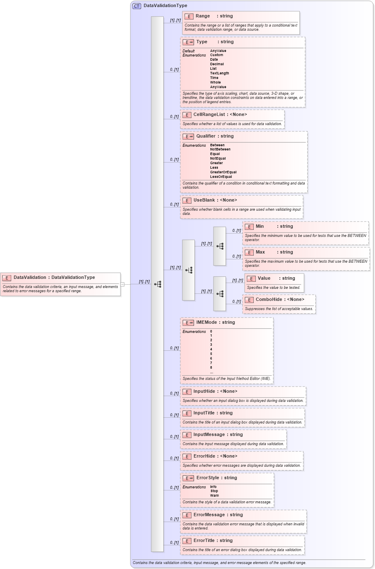
Task: Click the List enumeration value under Type
Action: (x=212, y=69)
